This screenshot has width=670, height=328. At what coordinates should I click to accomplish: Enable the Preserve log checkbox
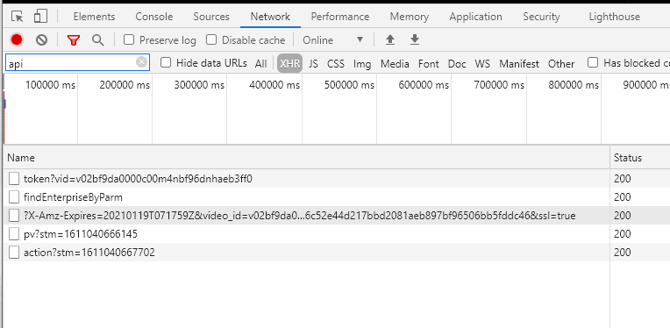tap(129, 39)
